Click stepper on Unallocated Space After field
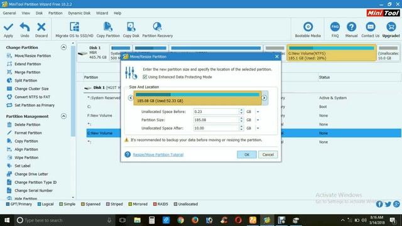402x226 pixels. point(241,128)
